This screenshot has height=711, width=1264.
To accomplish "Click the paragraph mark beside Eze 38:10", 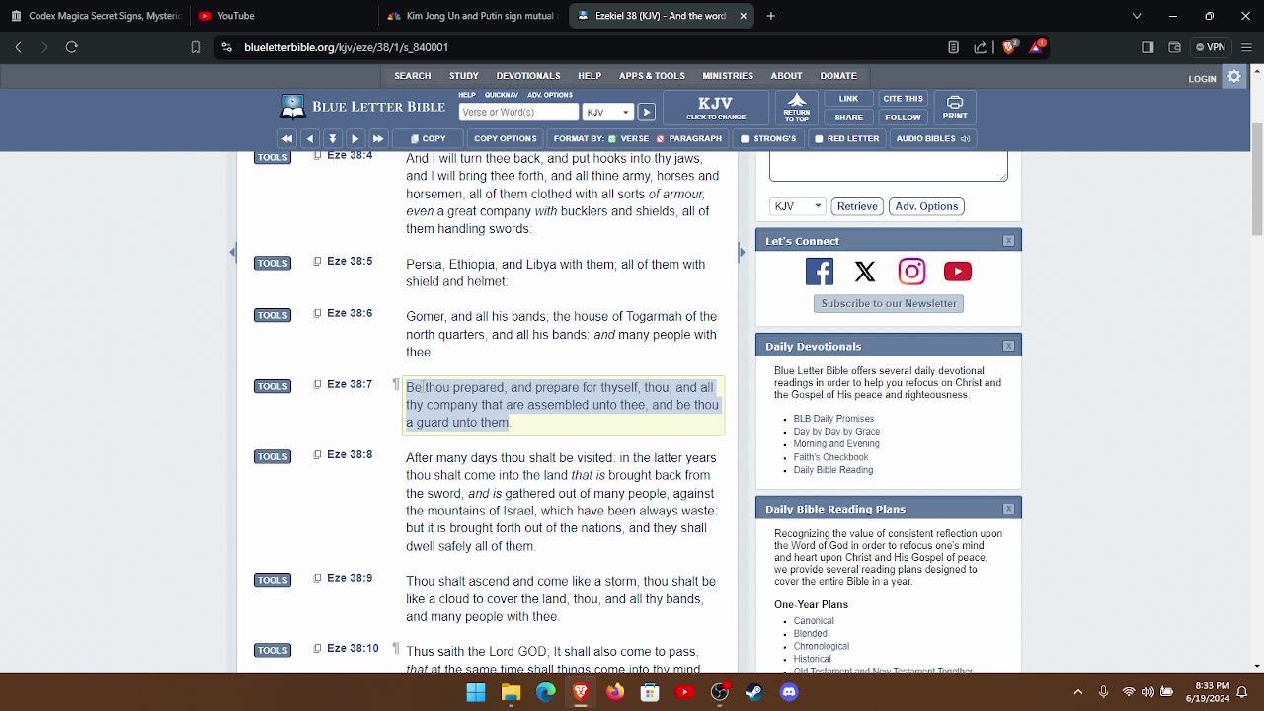I will point(396,649).
